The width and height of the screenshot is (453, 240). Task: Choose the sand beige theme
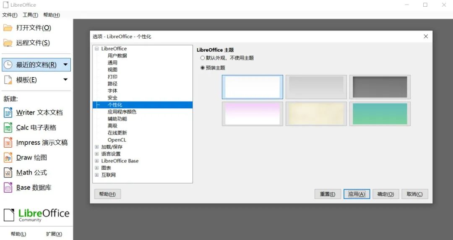316,114
